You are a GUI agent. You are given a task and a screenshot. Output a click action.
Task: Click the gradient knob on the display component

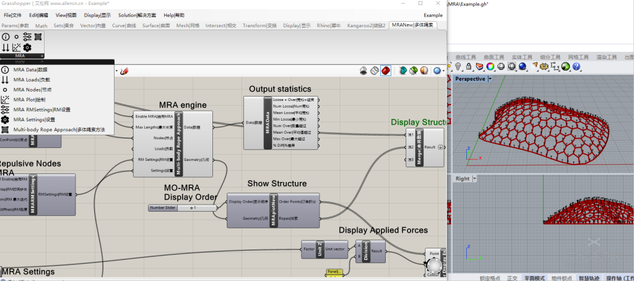pos(434,266)
